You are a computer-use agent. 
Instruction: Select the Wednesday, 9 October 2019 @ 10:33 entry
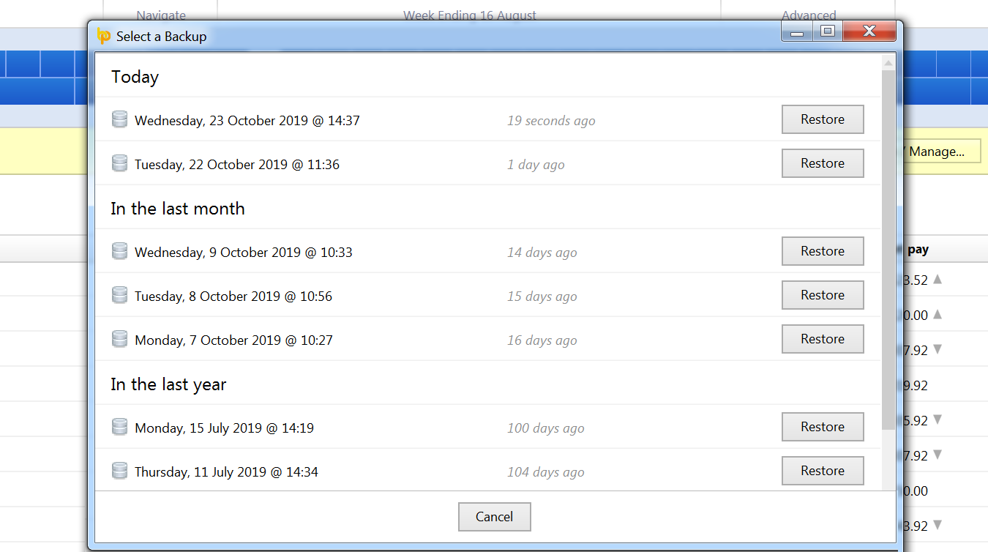pyautogui.click(x=243, y=253)
